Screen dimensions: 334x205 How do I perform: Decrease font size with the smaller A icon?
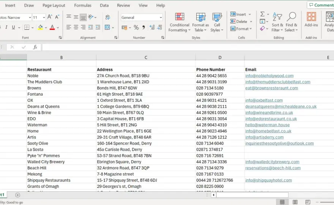point(57,17)
